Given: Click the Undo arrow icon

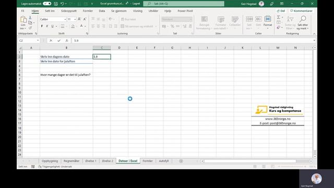Looking at the screenshot, I should coord(62,4).
